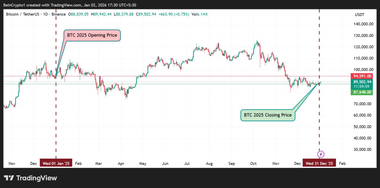Select the BTC 2025 Opening Price callout

(x=92, y=35)
